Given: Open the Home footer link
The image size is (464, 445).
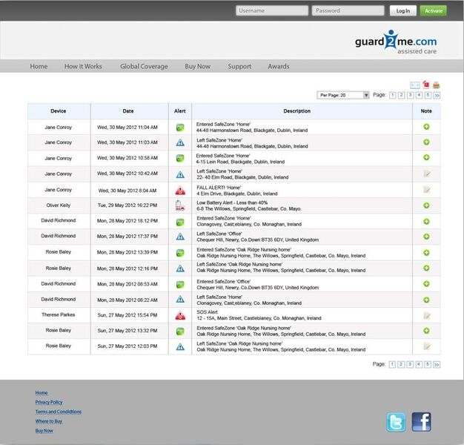Looking at the screenshot, I should (x=42, y=393).
